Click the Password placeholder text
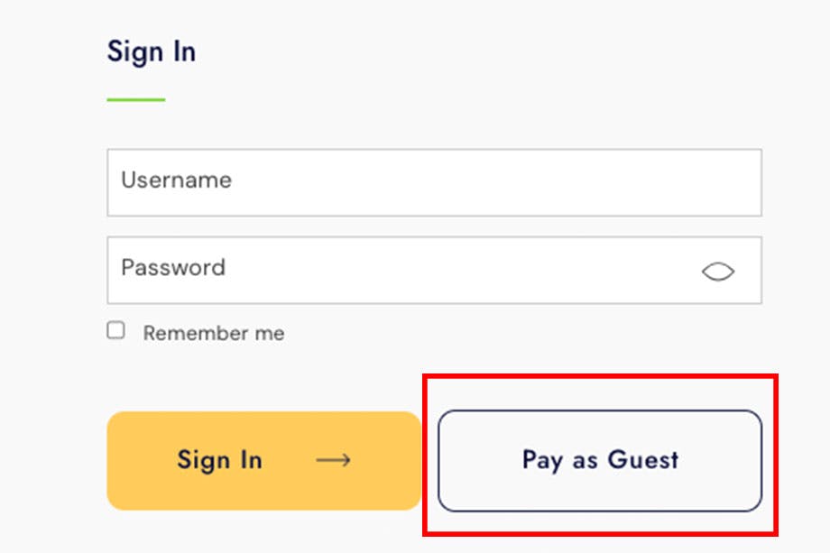The width and height of the screenshot is (830, 553). (x=173, y=267)
